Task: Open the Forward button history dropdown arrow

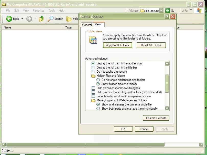Action: coord(35,19)
